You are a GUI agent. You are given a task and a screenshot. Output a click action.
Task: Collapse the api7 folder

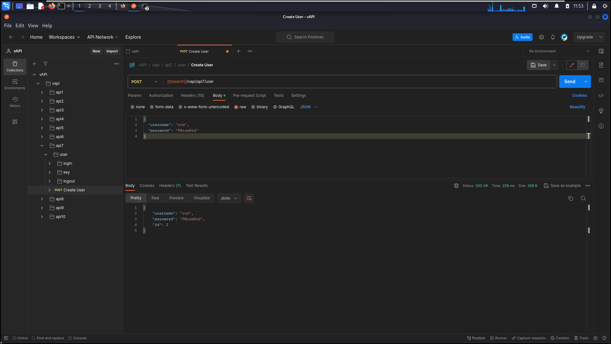pyautogui.click(x=42, y=146)
